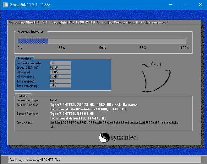Click the Symantec copyright header line
The width and height of the screenshot is (207, 164).
[x=88, y=23]
